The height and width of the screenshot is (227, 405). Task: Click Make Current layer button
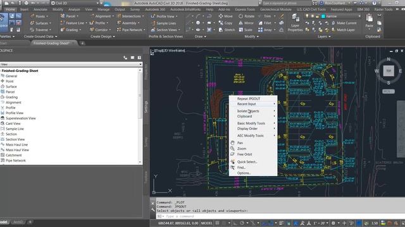pos(344,23)
